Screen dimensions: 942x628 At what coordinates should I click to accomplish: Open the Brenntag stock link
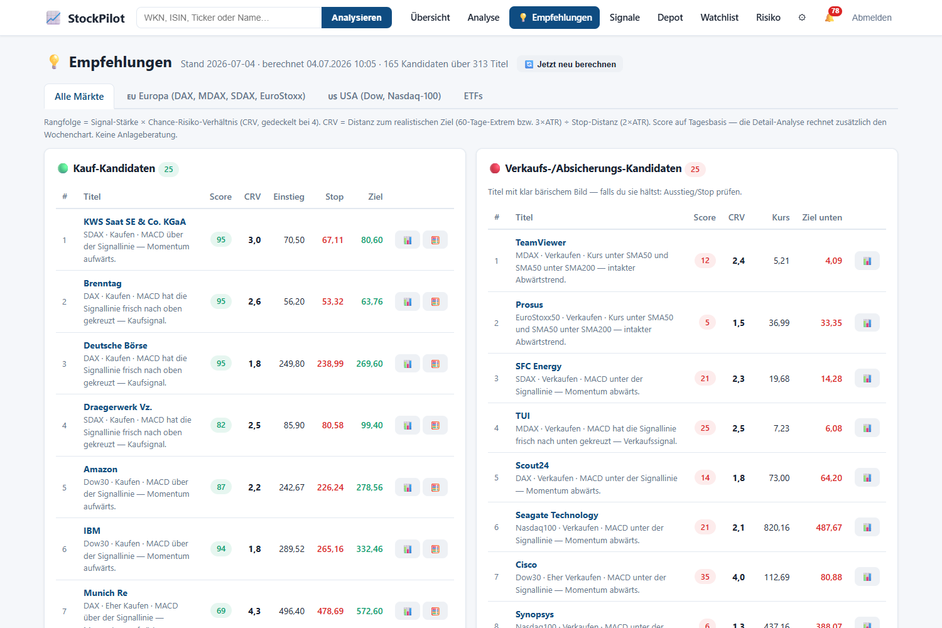102,283
